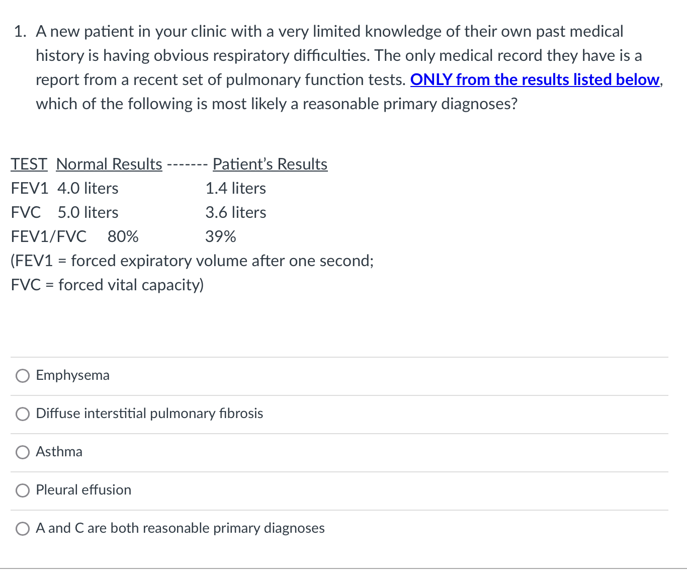687x572 pixels.
Task: Select the "A and C are both" radio button
Action: pos(23,529)
